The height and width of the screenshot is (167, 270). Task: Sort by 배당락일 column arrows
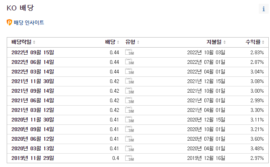pyautogui.click(x=34, y=42)
